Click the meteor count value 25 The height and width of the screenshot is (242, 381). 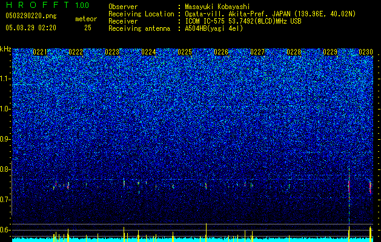88,28
